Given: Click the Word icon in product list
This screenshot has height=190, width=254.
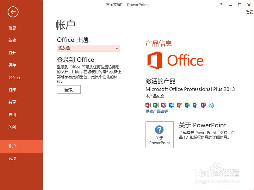Looking at the screenshot, I should [x=195, y=105].
